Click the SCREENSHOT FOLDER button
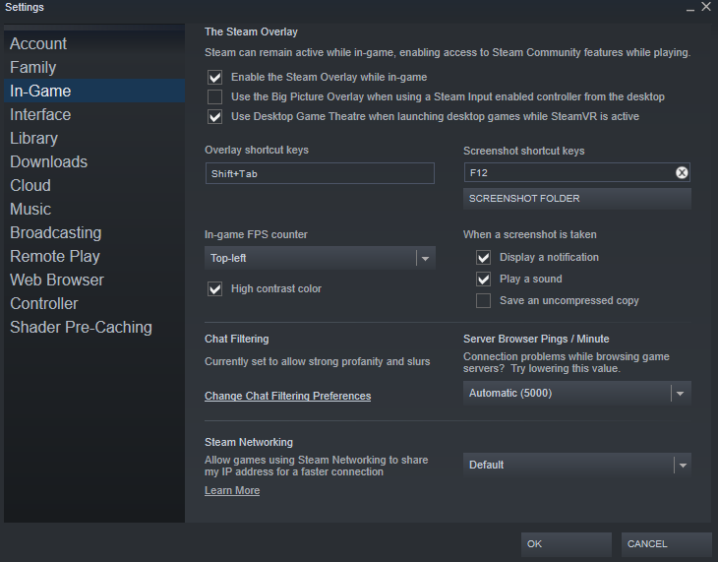Viewport: 718px width, 562px height. (576, 199)
